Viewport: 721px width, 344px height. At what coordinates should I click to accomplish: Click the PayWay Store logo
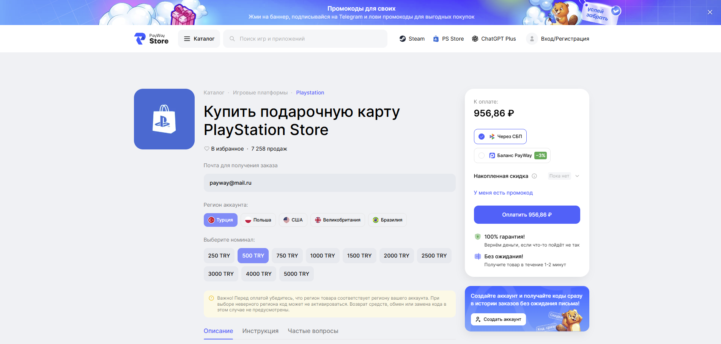pos(151,39)
